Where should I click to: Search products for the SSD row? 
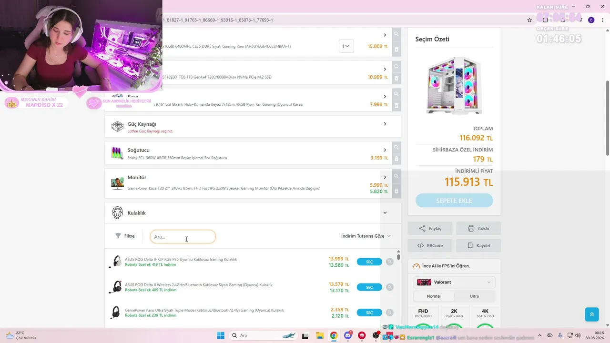pos(396,67)
